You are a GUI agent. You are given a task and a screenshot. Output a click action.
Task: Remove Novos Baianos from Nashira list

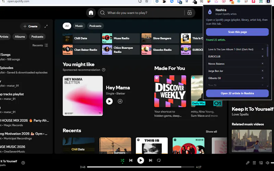262,64
